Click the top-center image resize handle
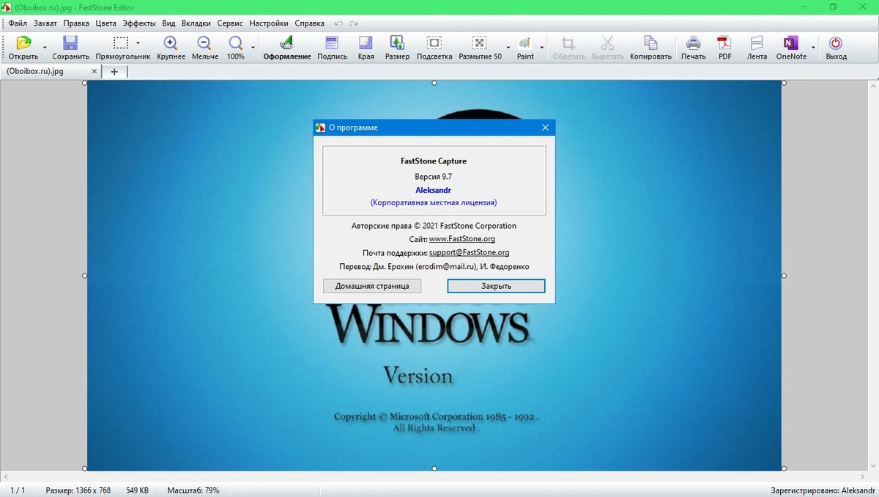The width and height of the screenshot is (879, 497). tap(434, 83)
